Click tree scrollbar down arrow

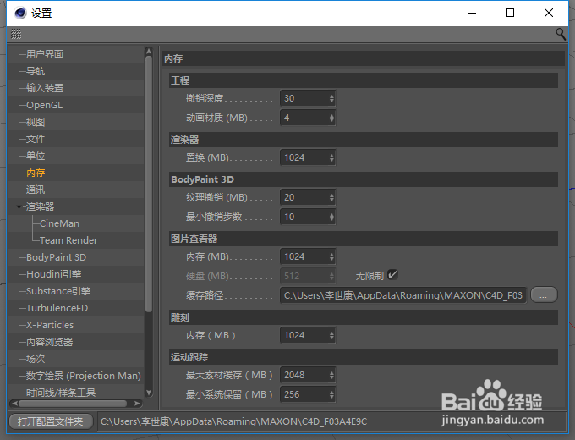(x=149, y=393)
